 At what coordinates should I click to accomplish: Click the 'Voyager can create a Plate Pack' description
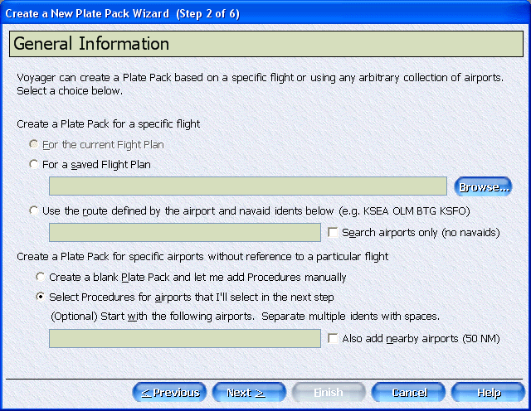pyautogui.click(x=260, y=85)
